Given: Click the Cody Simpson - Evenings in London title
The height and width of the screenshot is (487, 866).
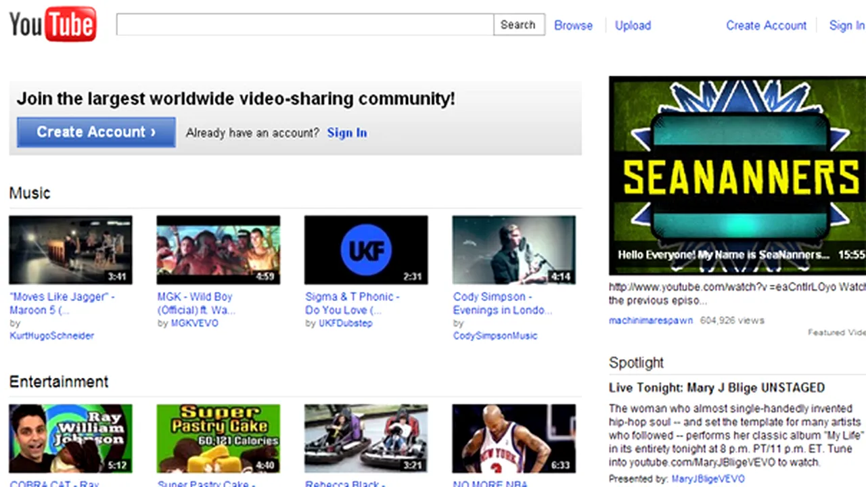Looking at the screenshot, I should point(503,303).
